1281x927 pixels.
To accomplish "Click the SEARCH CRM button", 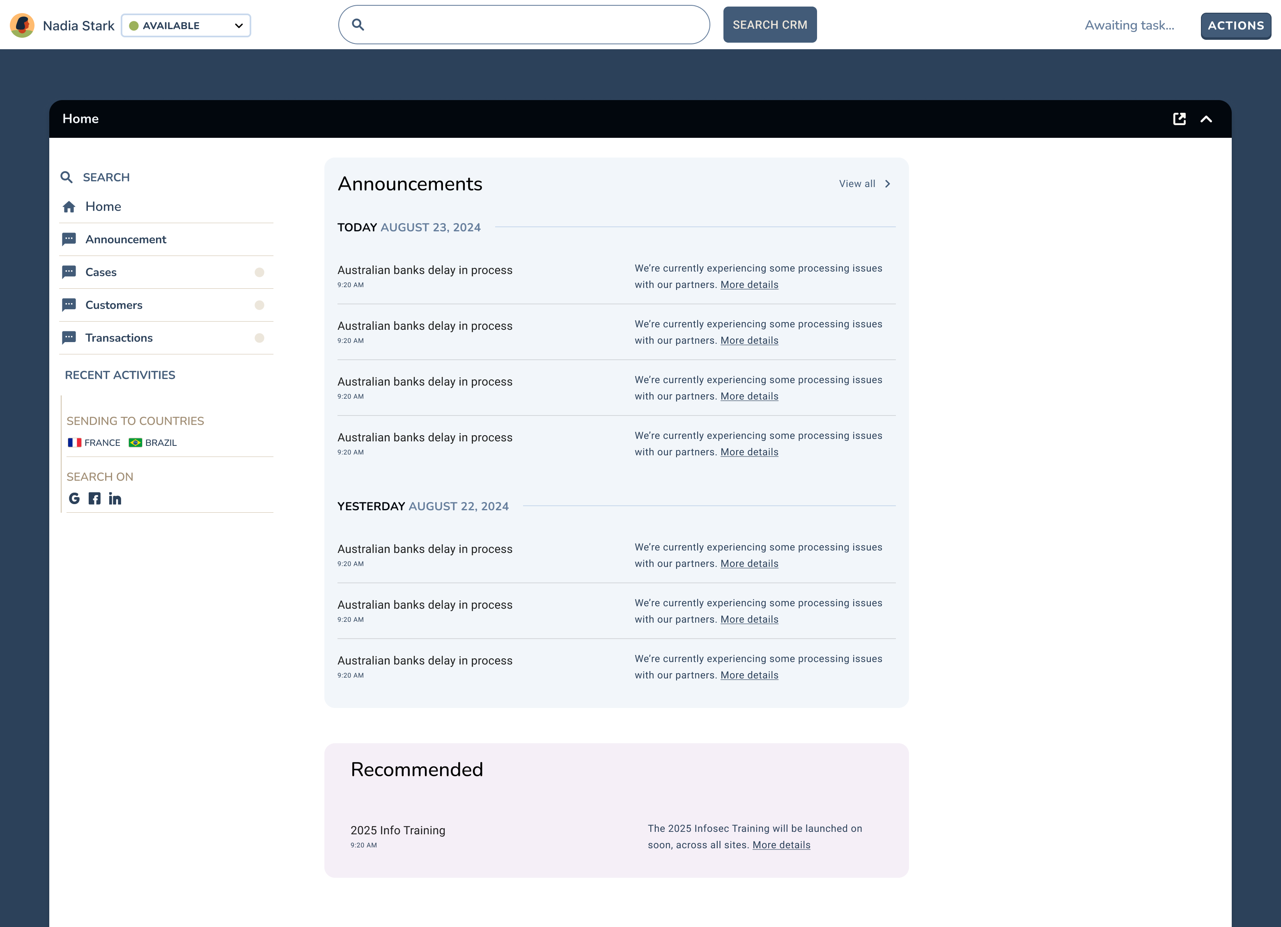I will 770,25.
